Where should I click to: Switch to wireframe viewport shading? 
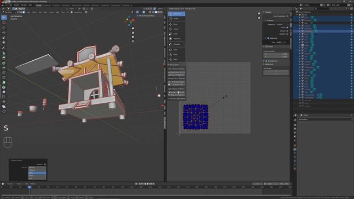point(153,12)
